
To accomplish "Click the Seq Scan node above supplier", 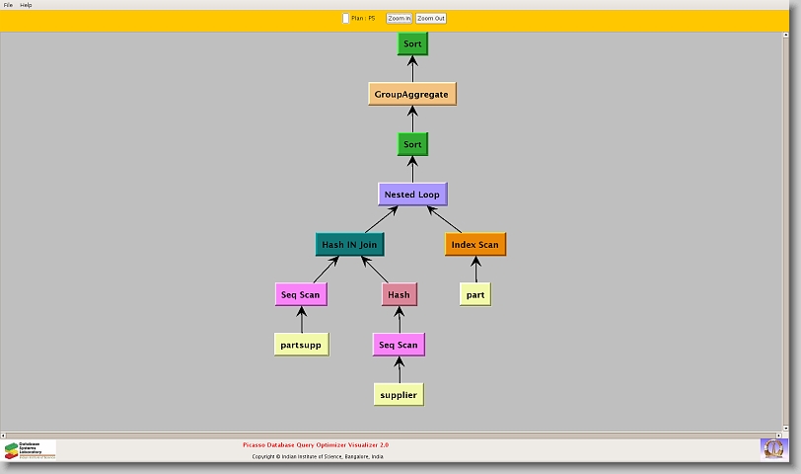I will 400,345.
